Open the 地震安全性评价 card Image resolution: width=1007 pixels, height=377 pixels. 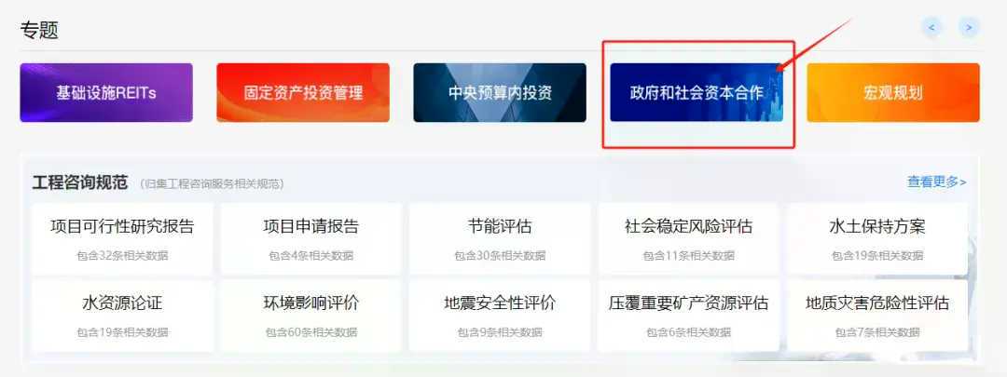click(x=500, y=316)
